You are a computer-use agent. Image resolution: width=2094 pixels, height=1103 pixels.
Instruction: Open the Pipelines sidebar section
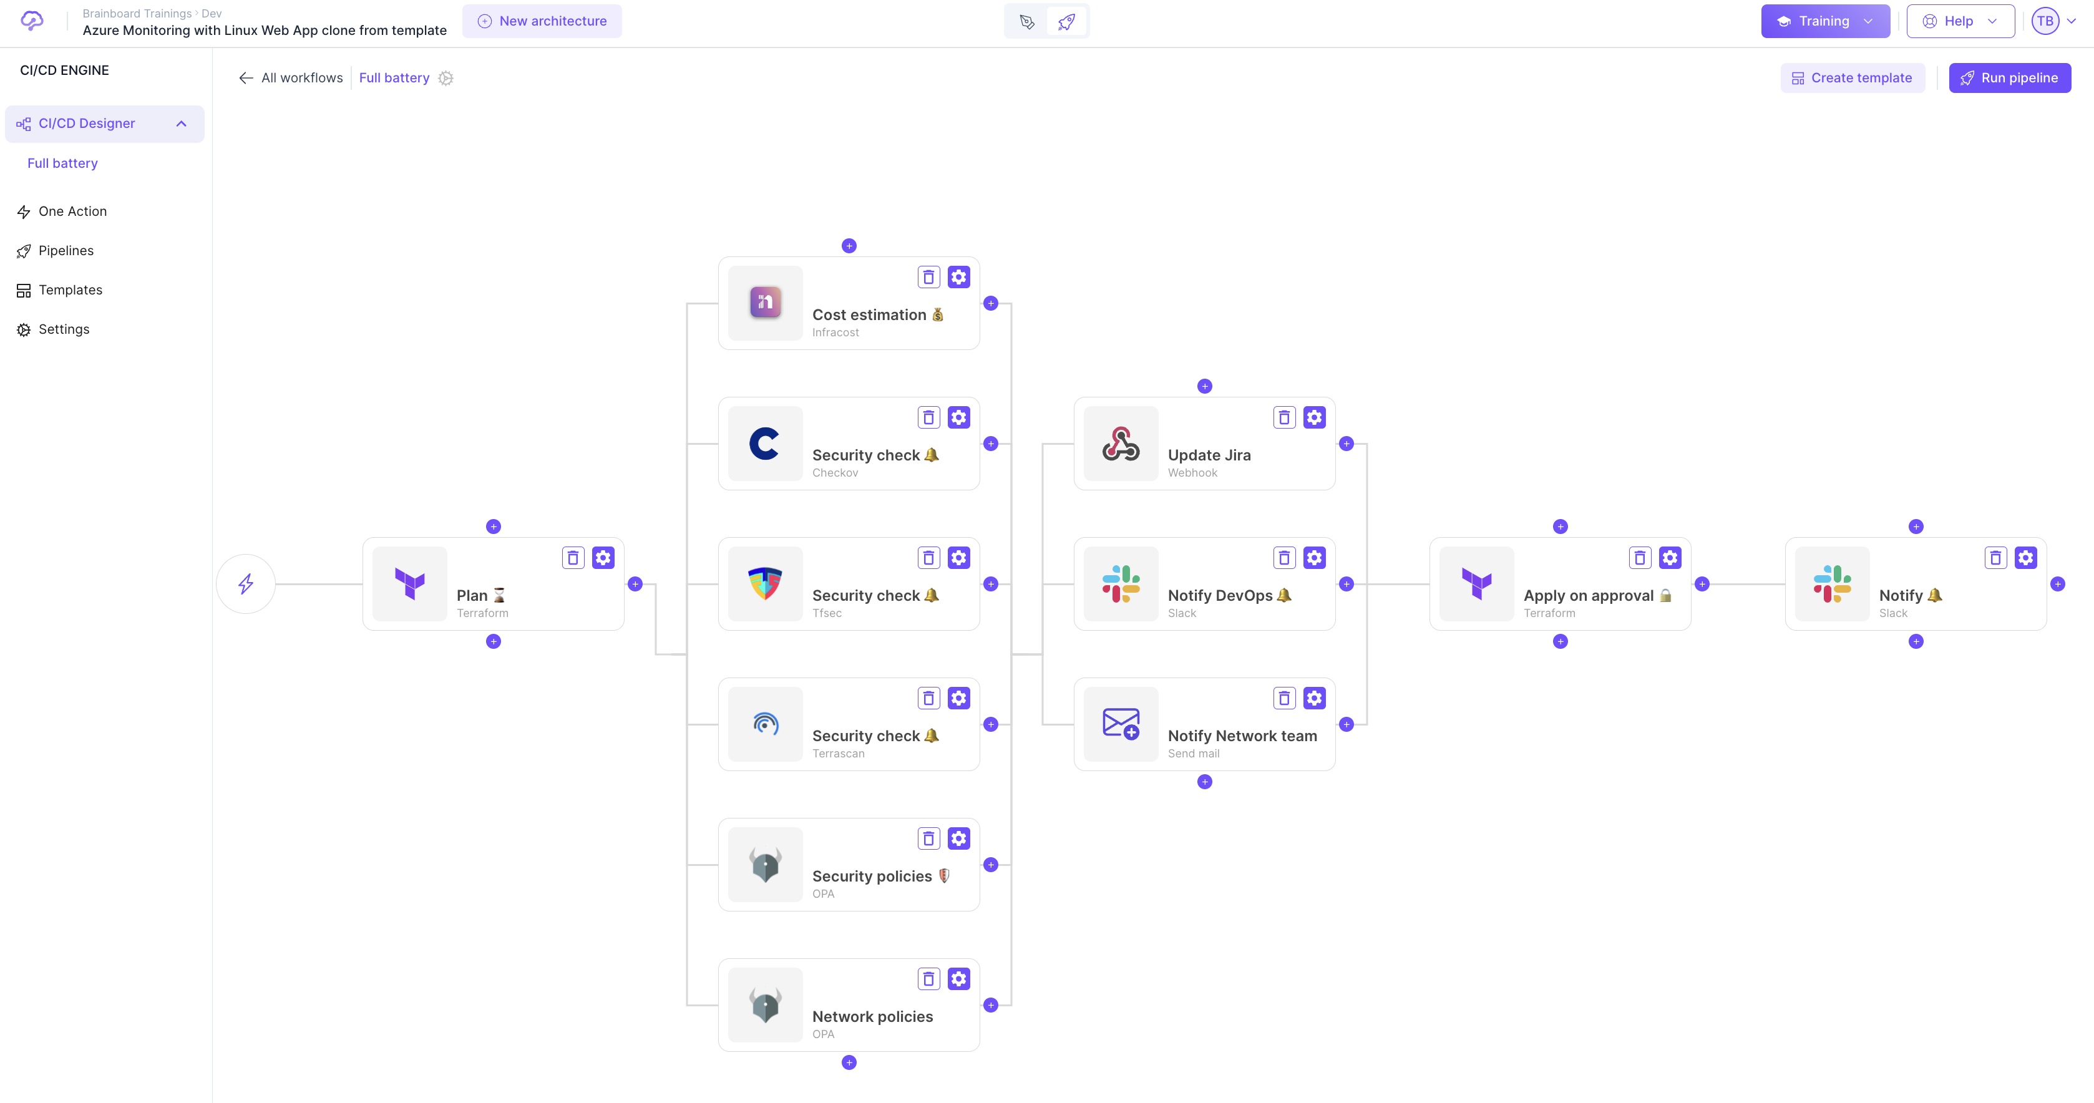point(66,250)
